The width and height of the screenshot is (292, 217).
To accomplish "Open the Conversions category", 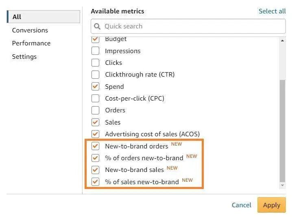I will click(x=30, y=30).
